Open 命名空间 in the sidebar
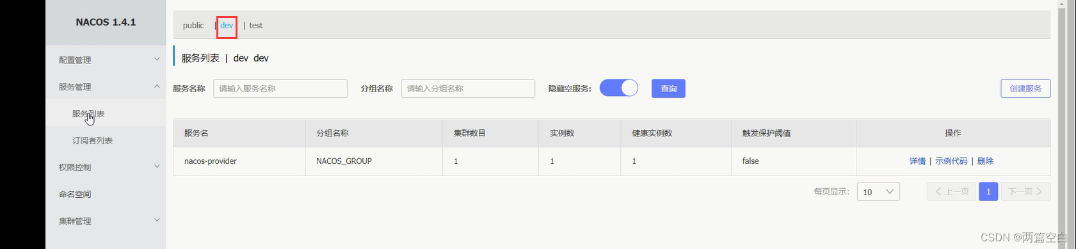The image size is (1076, 249). tap(75, 194)
